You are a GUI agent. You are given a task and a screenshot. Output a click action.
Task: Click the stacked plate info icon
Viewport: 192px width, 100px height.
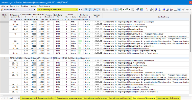coord(167,10)
